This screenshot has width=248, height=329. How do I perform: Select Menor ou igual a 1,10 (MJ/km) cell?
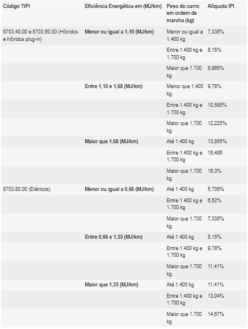pos(119,32)
